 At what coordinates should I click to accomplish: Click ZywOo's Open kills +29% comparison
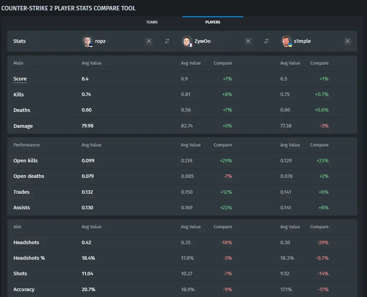[x=226, y=161]
